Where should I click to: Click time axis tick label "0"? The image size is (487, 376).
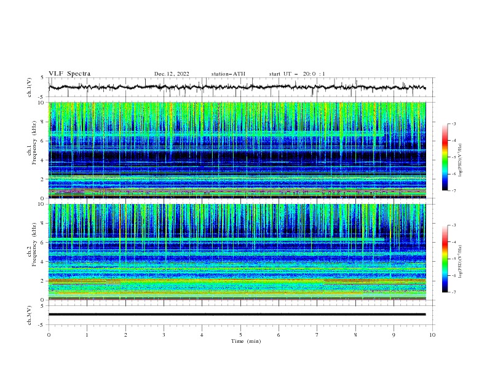click(49, 335)
